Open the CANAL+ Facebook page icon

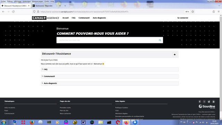(x=200, y=101)
